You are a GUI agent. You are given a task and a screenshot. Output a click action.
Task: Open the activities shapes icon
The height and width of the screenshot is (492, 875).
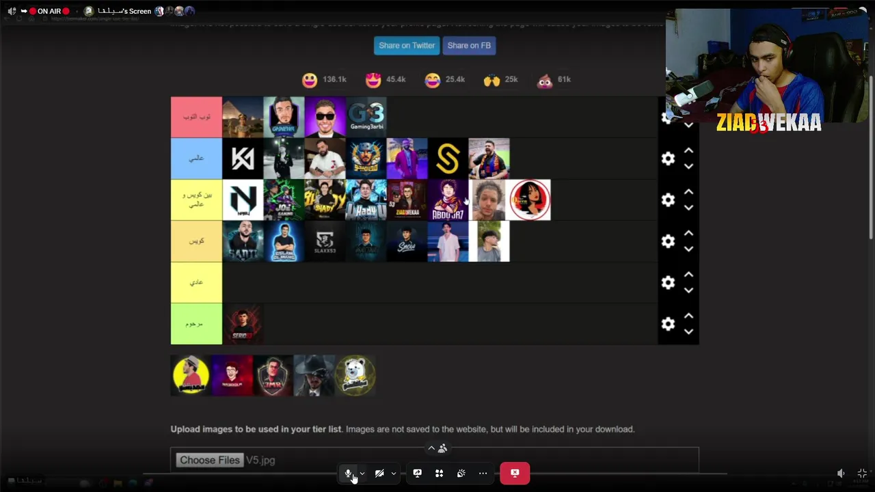click(x=439, y=473)
